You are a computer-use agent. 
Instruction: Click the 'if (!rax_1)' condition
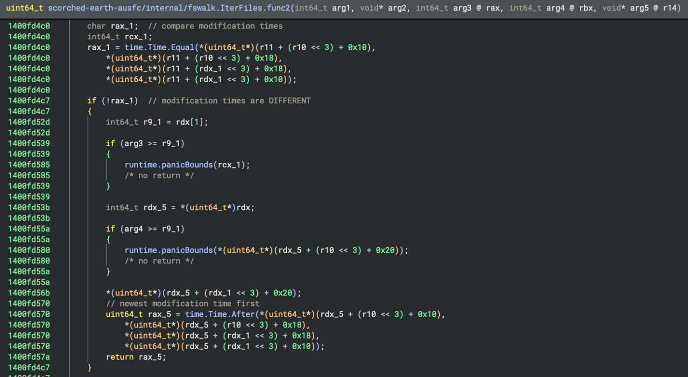[x=113, y=101]
